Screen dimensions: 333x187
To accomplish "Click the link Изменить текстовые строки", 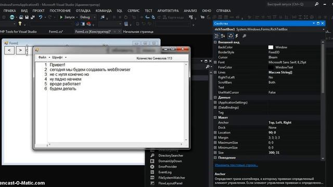I will [x=236, y=165].
